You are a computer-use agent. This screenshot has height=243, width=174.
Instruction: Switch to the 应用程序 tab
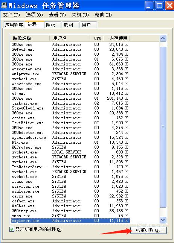tap(14, 25)
